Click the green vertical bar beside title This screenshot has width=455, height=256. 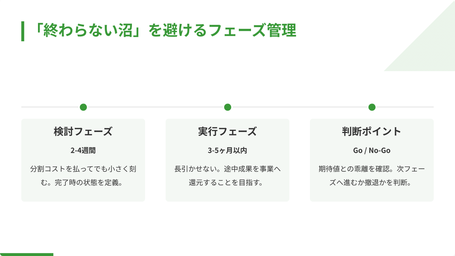click(23, 31)
